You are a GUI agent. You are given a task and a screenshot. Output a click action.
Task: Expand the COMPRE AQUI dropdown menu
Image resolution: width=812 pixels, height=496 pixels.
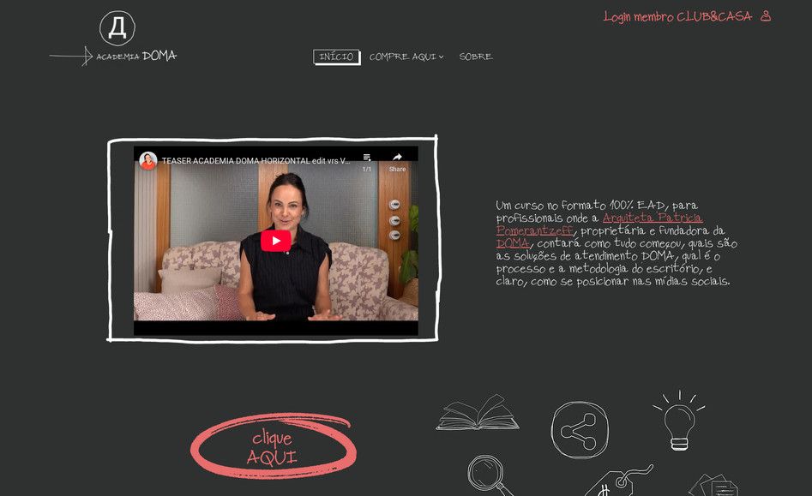click(406, 57)
